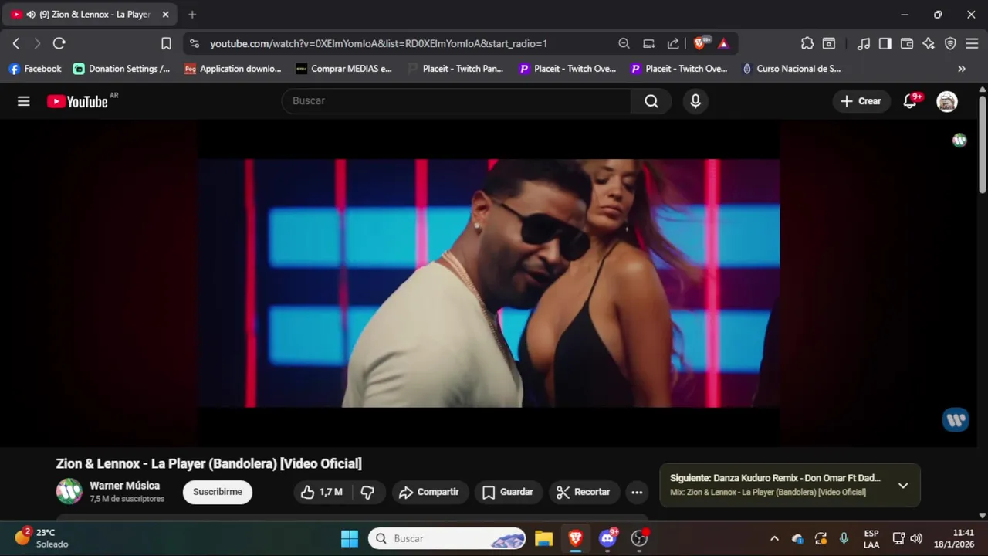Viewport: 988px width, 556px height.
Task: Like the video with 1,7 M thumbs up
Action: 322,492
